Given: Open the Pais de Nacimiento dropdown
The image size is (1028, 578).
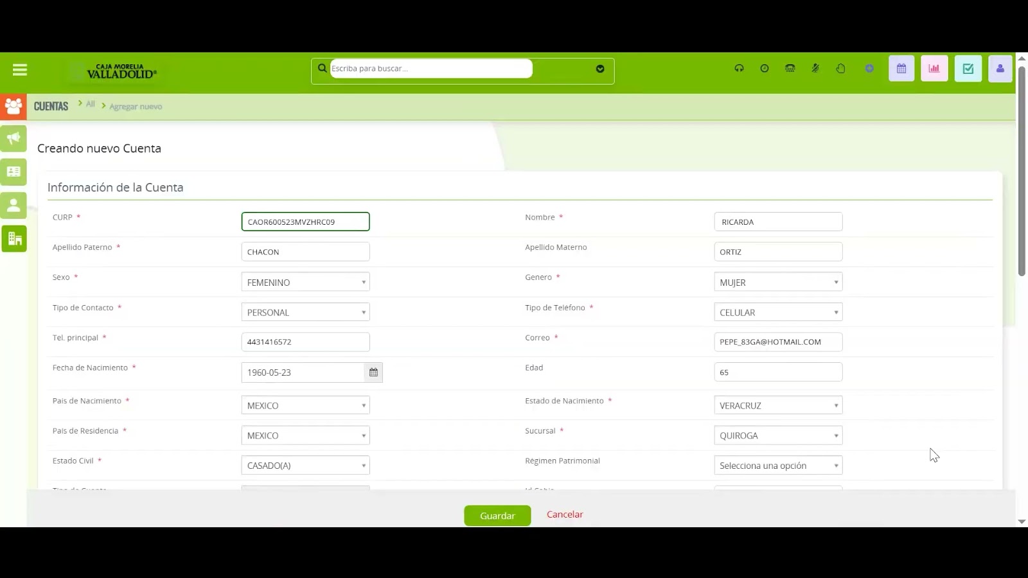Looking at the screenshot, I should pyautogui.click(x=306, y=405).
